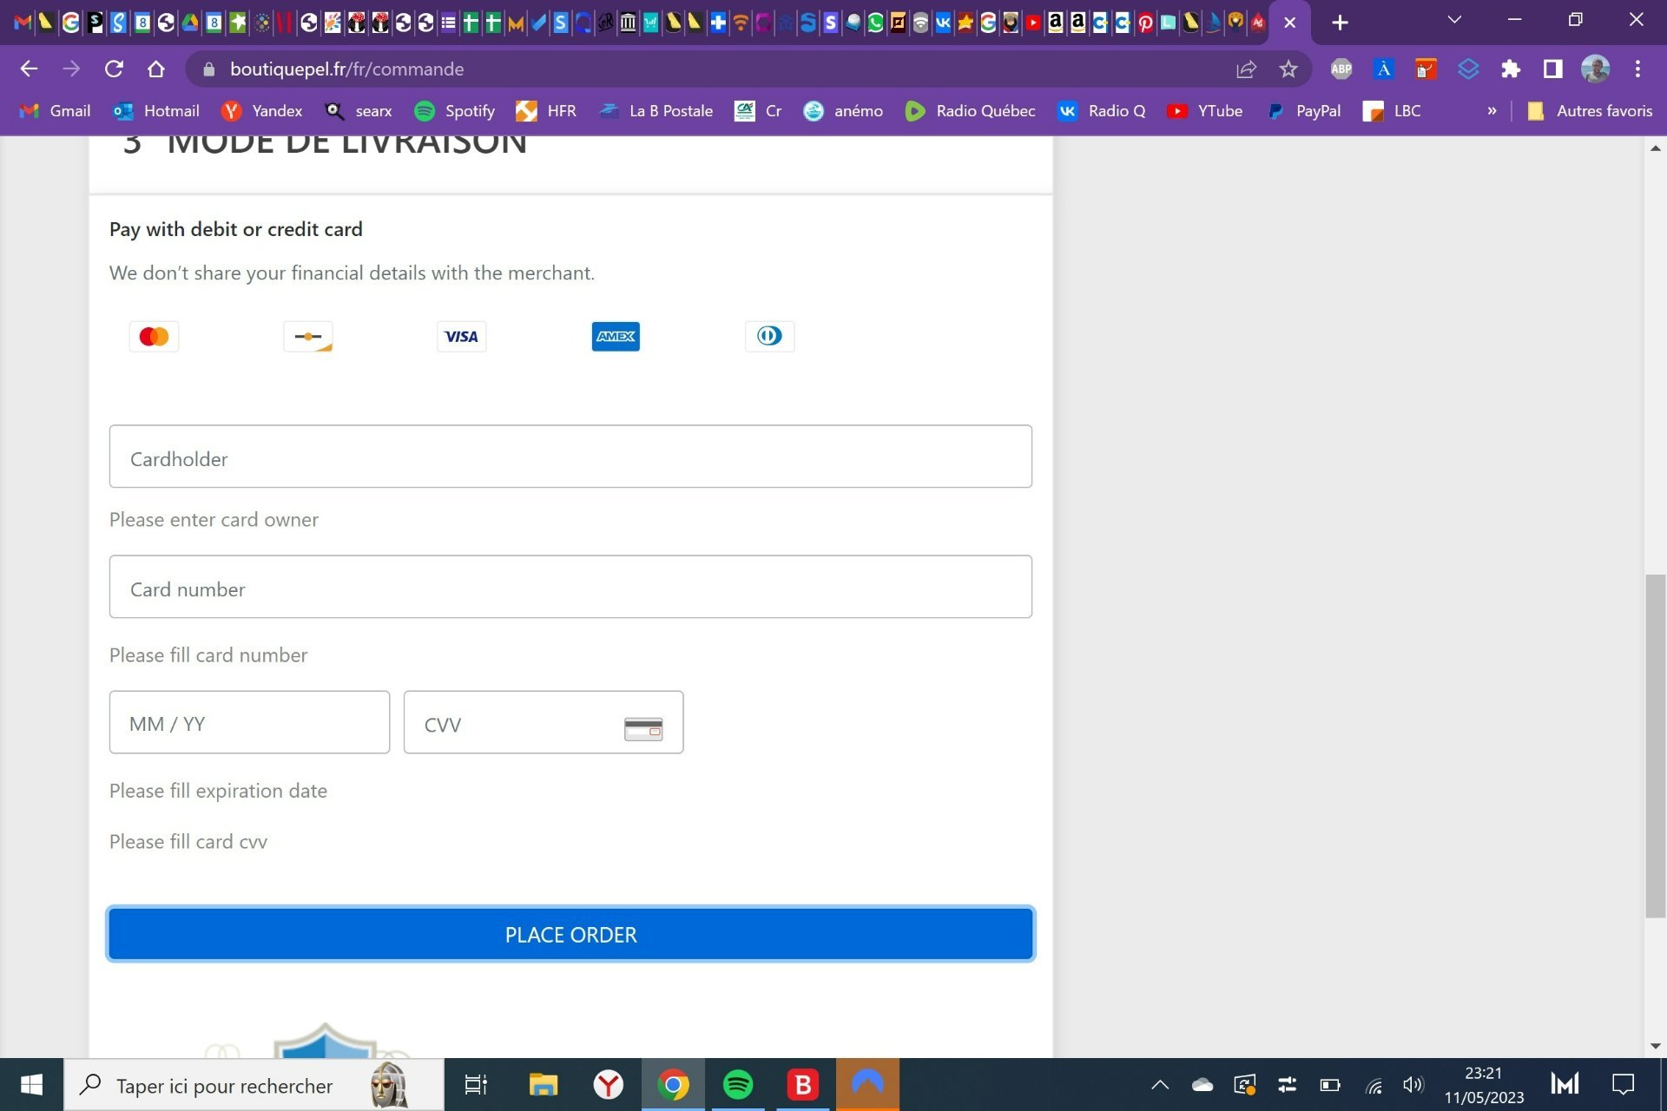Select the VISA card logo
Viewport: 1667px width, 1111px height.
(461, 336)
